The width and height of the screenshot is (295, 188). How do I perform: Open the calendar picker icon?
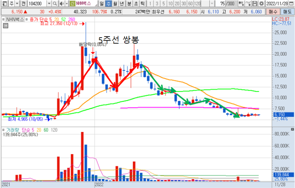(291, 3)
